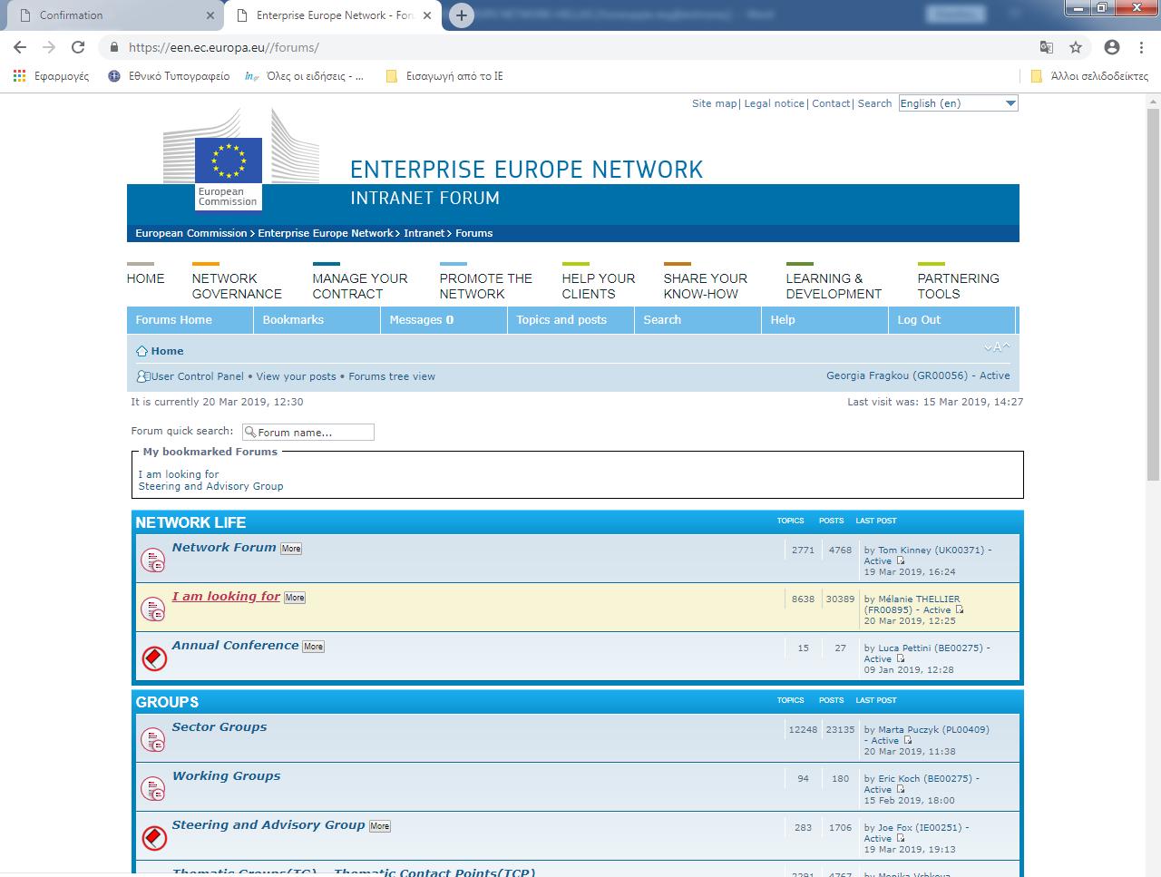Expand More next to Annual Conference
1161x877 pixels.
[x=313, y=647]
